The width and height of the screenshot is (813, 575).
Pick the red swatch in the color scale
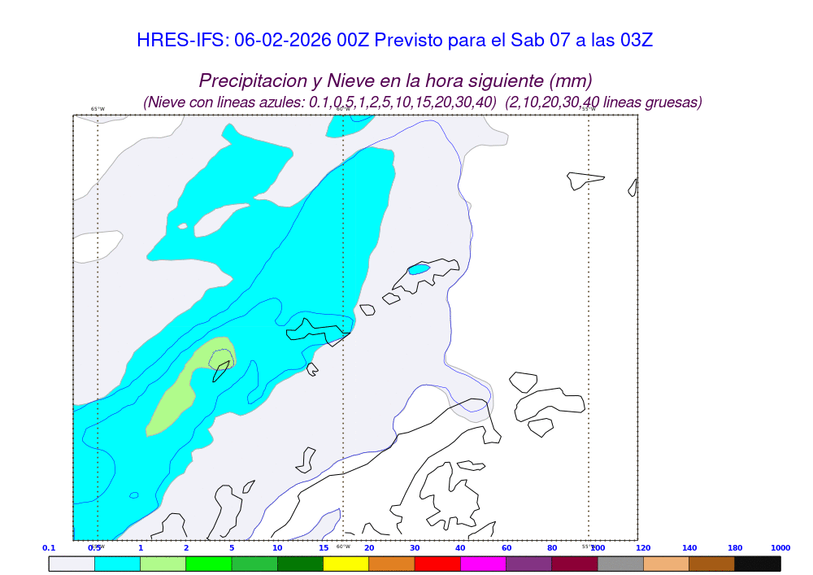pyautogui.click(x=437, y=564)
